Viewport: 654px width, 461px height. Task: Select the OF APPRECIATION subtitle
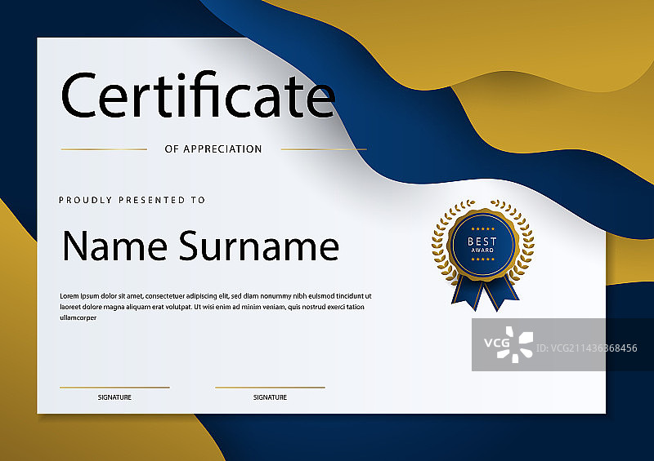pyautogui.click(x=213, y=149)
